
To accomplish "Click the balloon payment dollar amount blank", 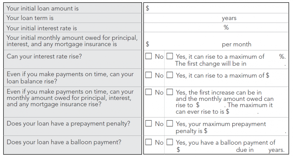I will click(206, 150).
